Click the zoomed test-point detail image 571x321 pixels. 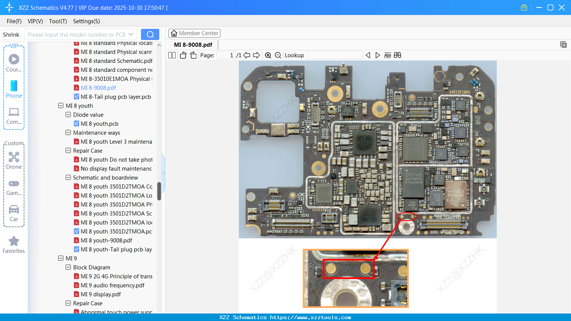[355, 278]
